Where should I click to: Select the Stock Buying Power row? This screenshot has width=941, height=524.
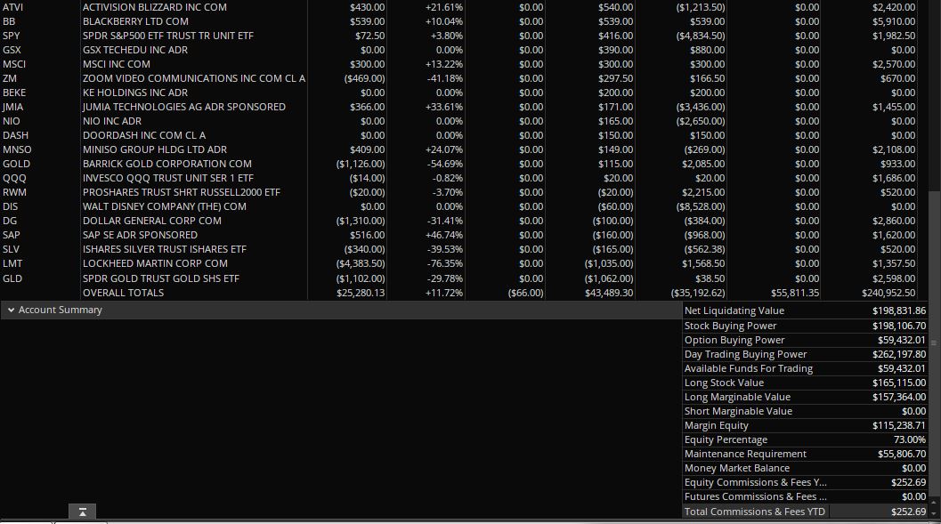pos(805,326)
